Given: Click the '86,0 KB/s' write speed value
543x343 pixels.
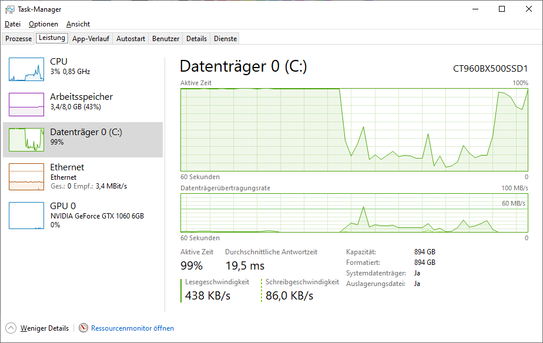Looking at the screenshot, I should [x=289, y=295].
